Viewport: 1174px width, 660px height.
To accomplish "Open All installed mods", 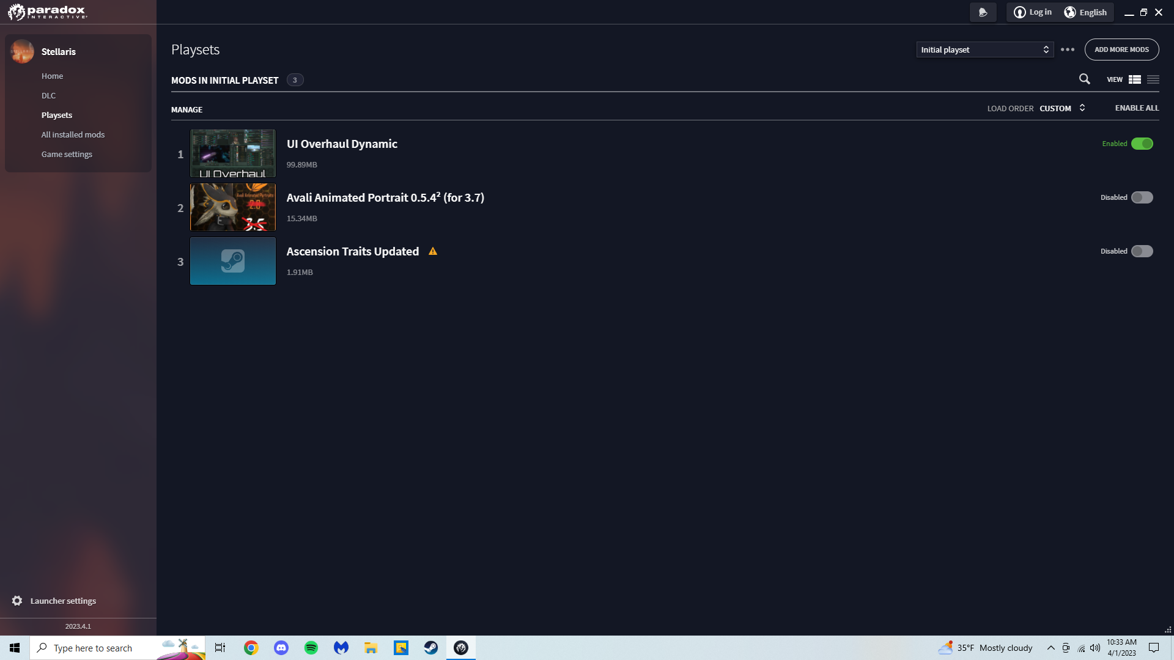I will (73, 134).
